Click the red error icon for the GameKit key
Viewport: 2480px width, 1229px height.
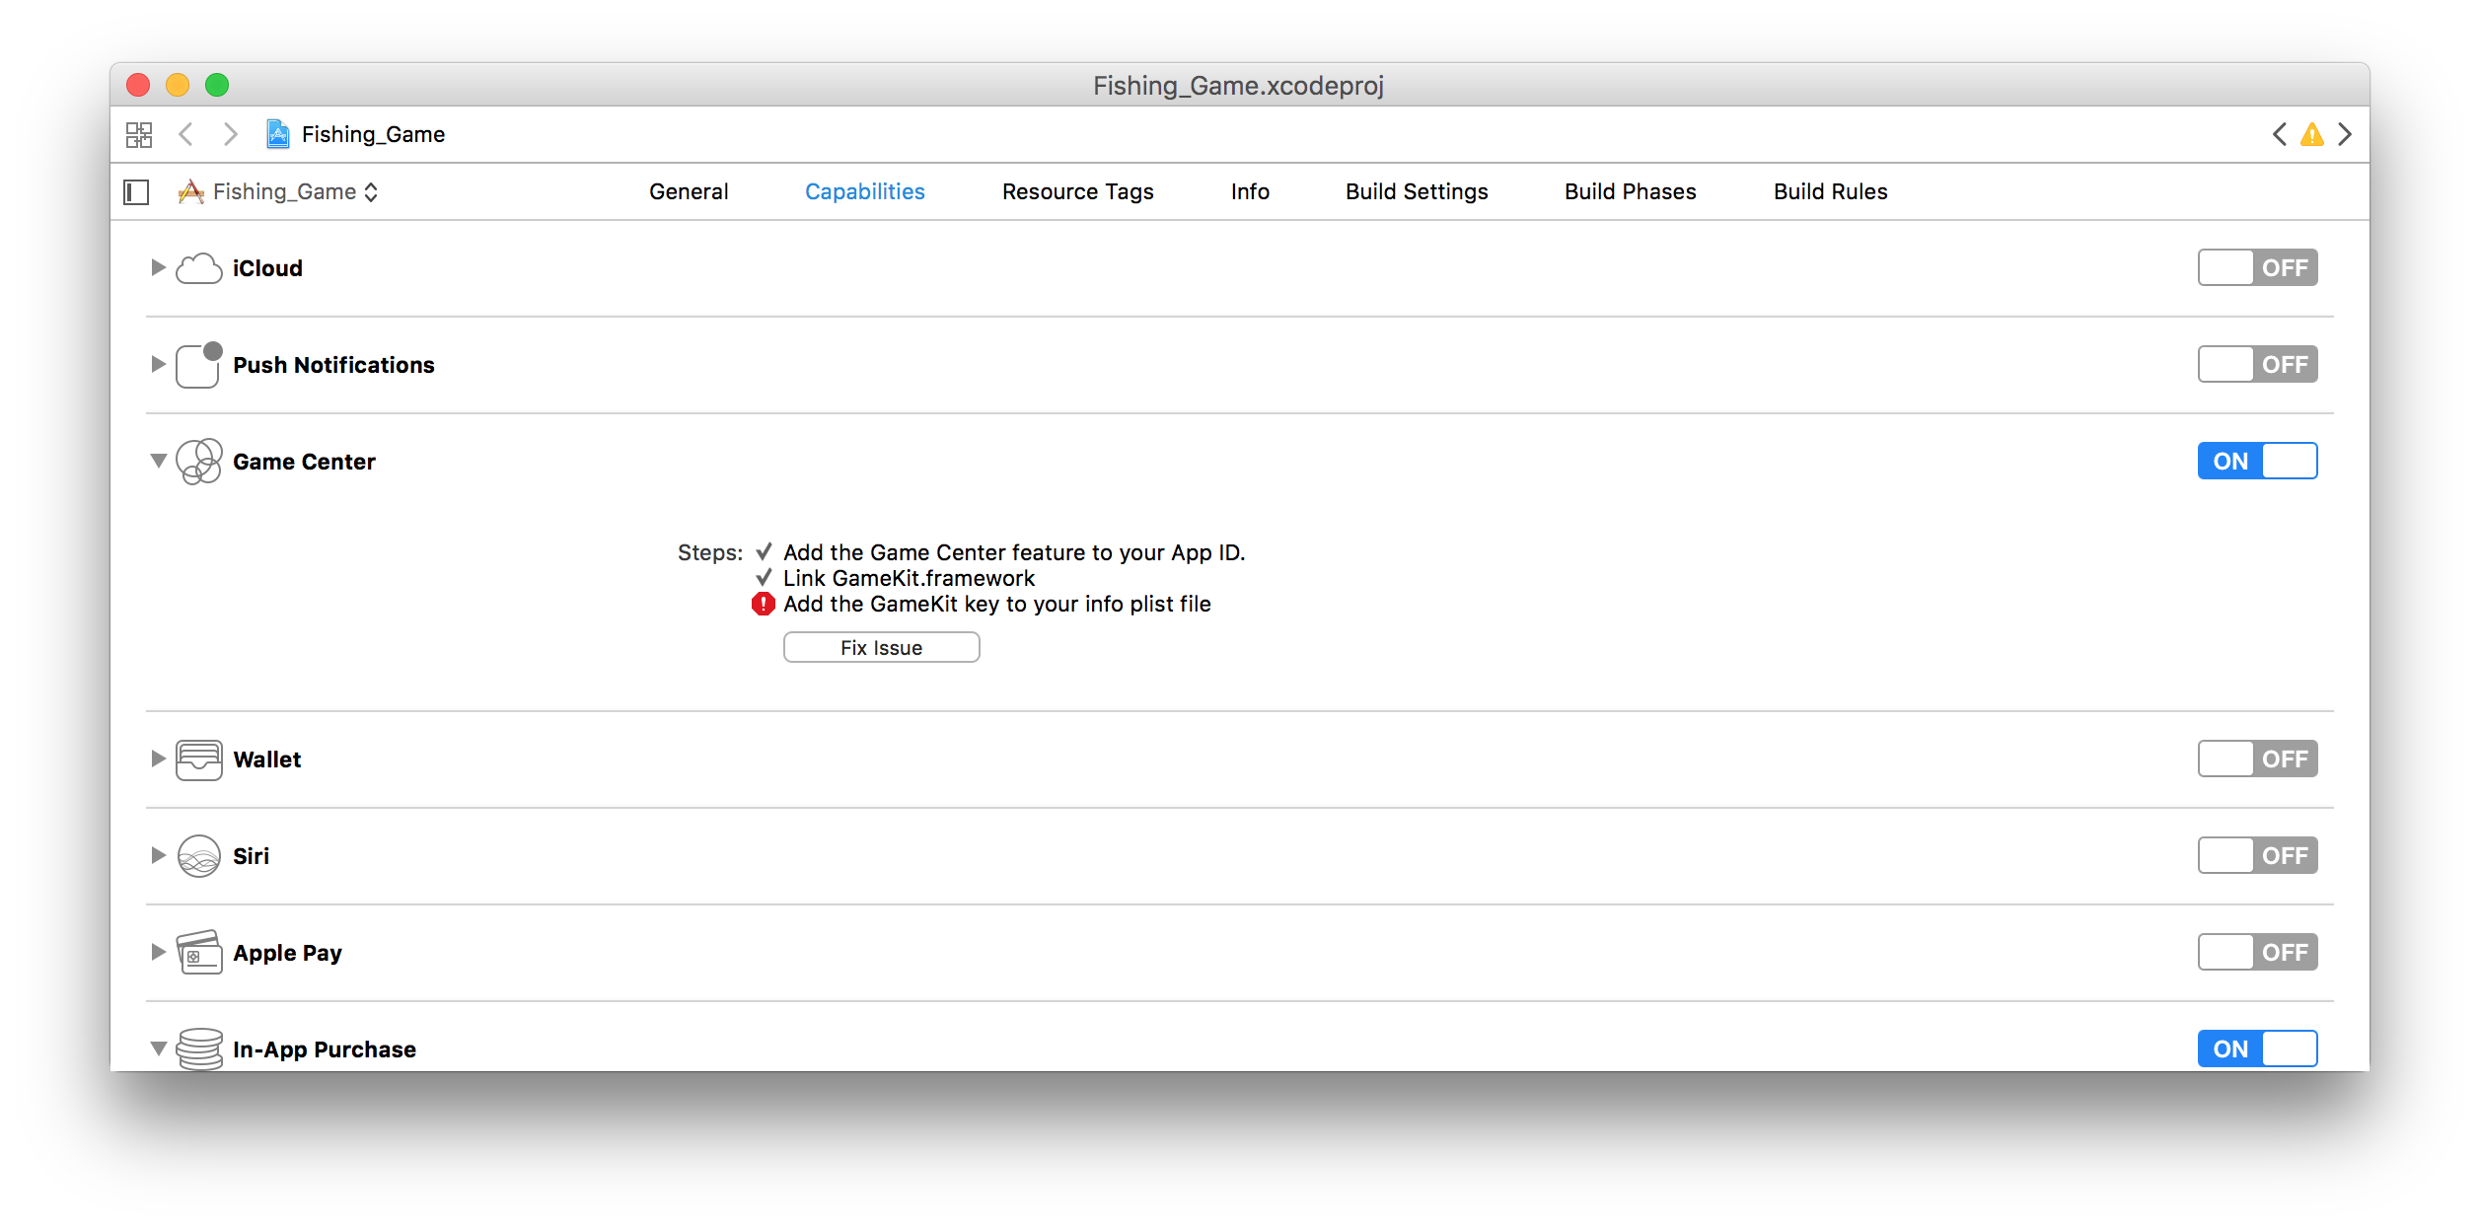click(763, 604)
